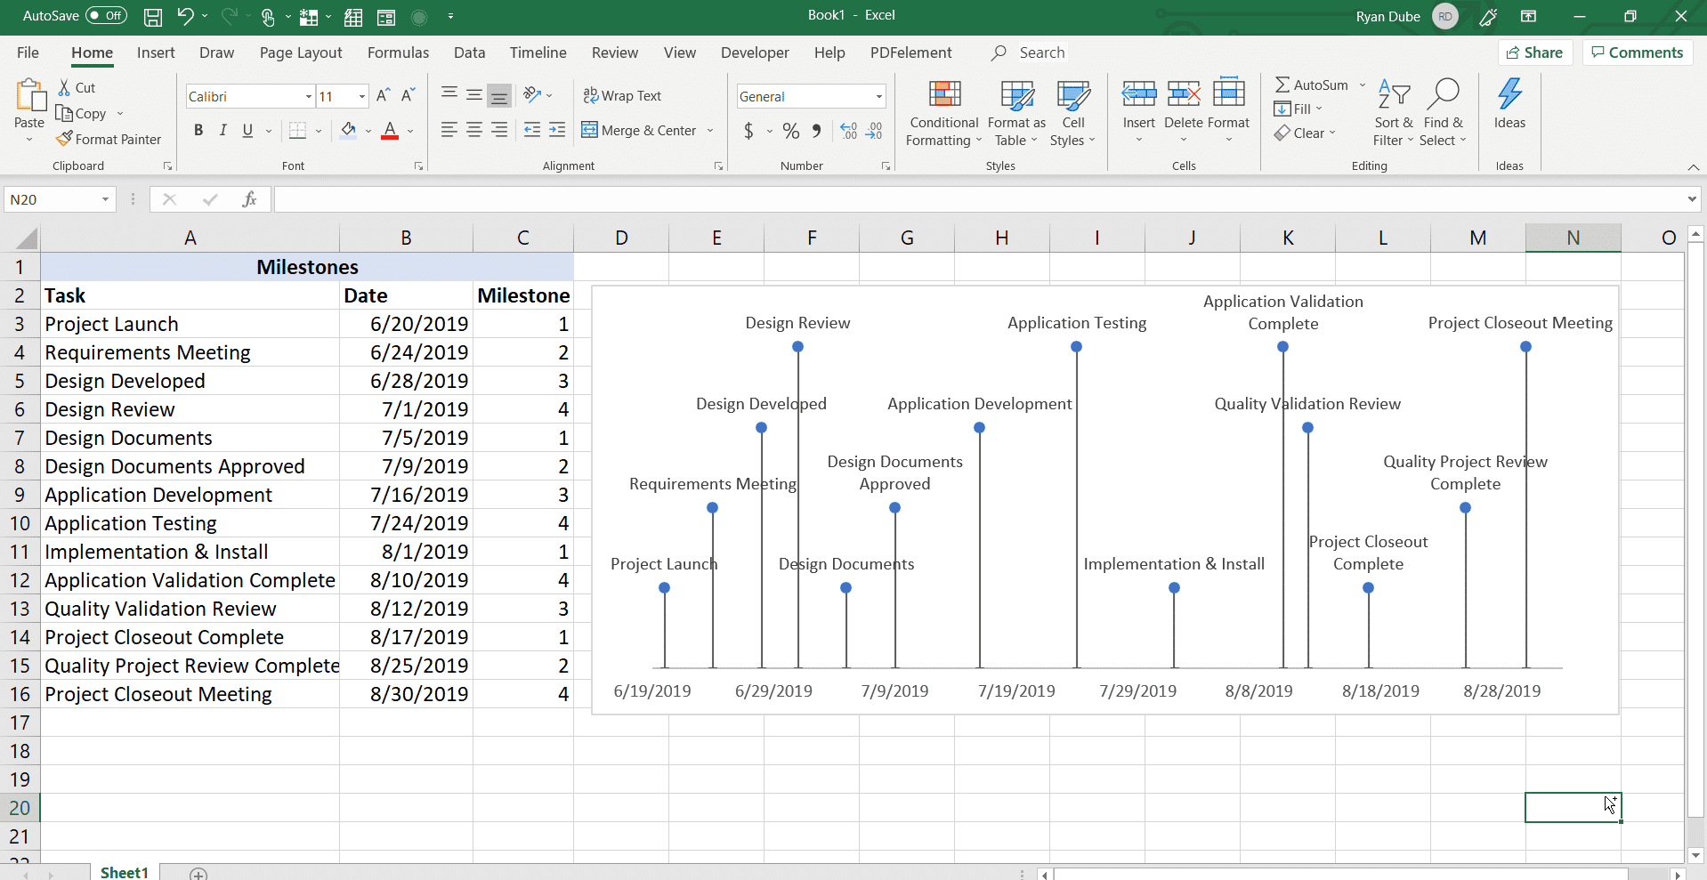Toggle italic formatting
The height and width of the screenshot is (880, 1707).
[x=222, y=130]
